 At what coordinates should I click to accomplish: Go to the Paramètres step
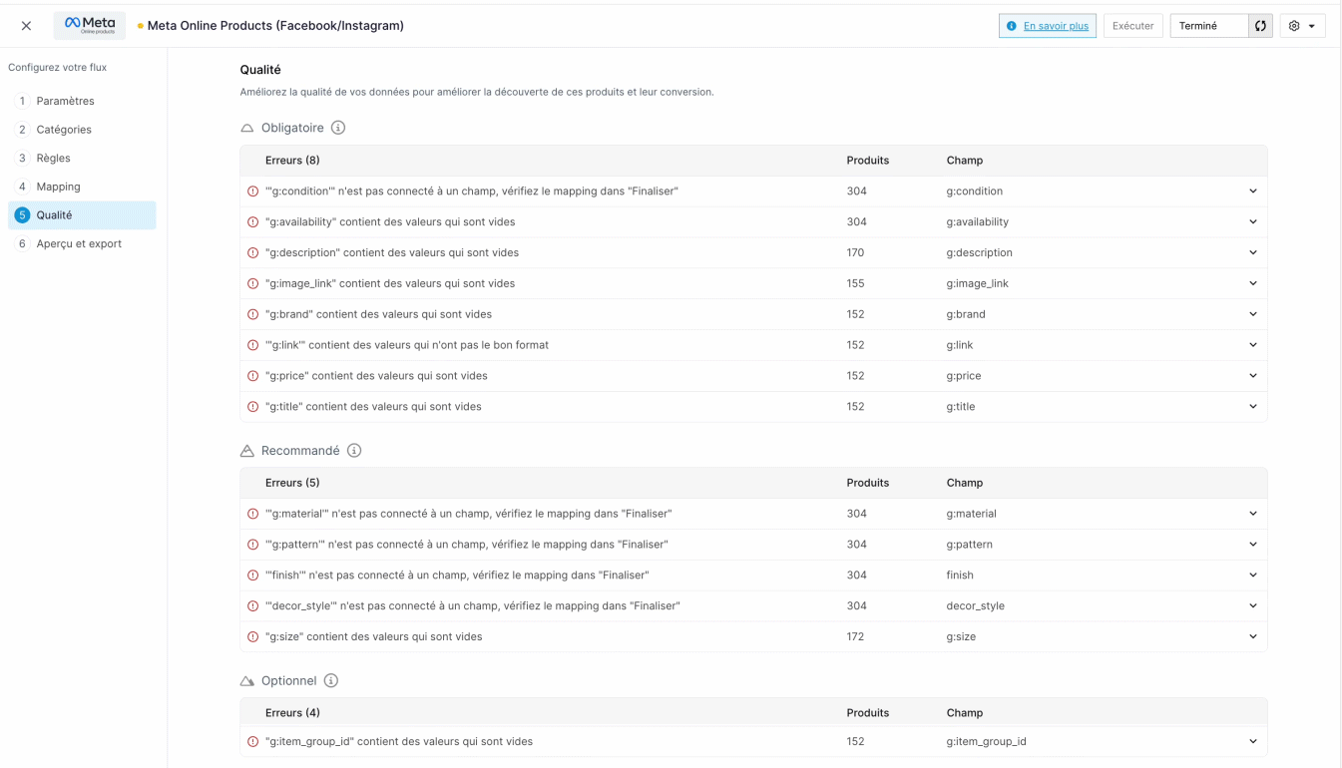pyautogui.click(x=65, y=101)
